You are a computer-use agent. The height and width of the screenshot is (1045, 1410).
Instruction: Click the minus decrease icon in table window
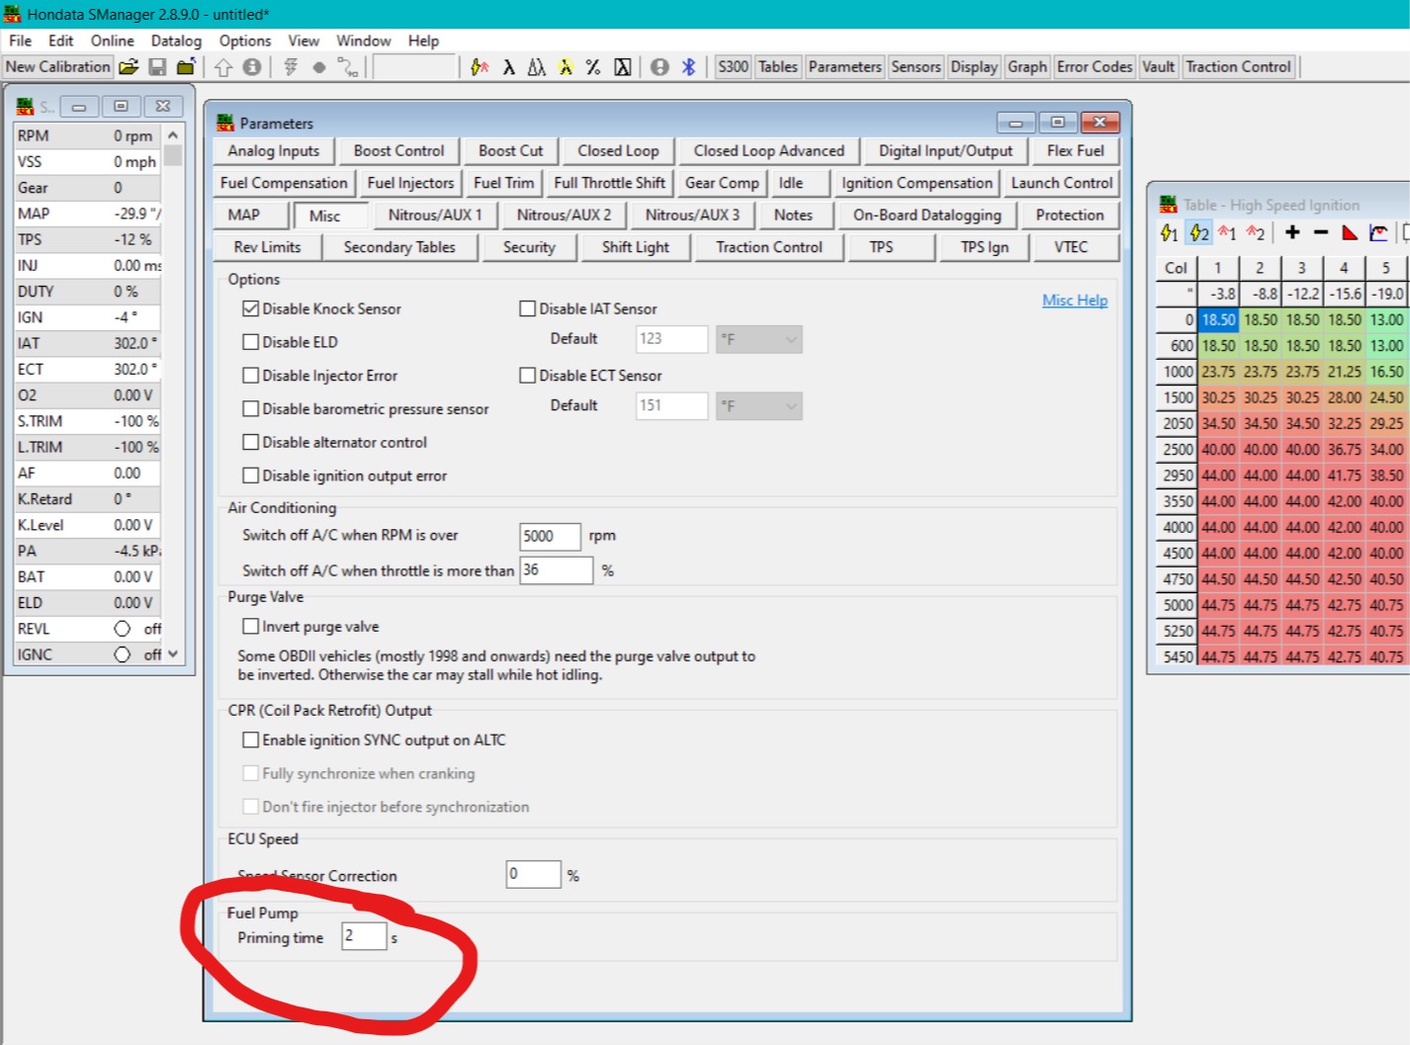pos(1321,232)
